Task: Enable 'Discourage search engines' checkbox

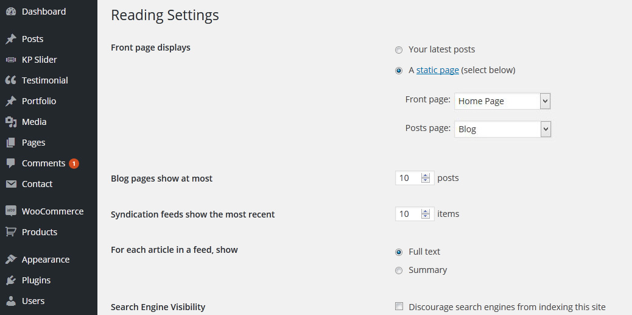Action: pos(399,306)
